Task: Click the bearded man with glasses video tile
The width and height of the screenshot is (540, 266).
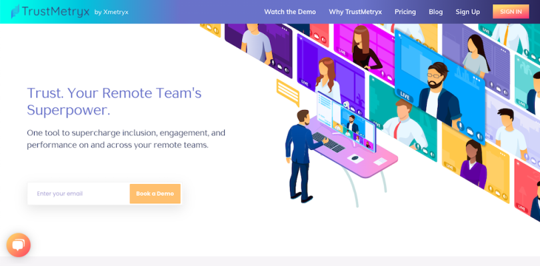Action: (439, 88)
